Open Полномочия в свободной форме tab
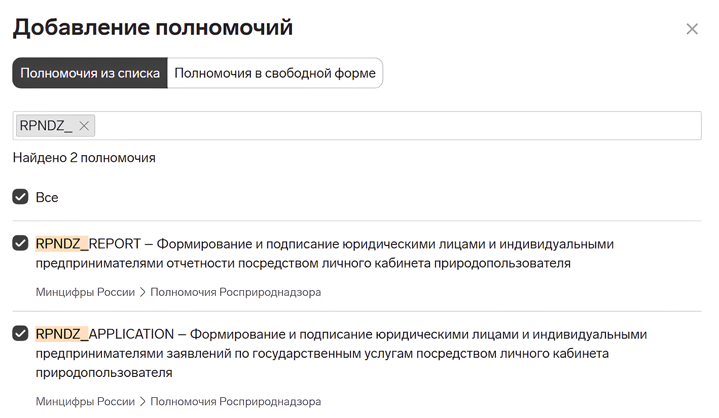Viewport: 719px width, 418px height. click(x=275, y=73)
